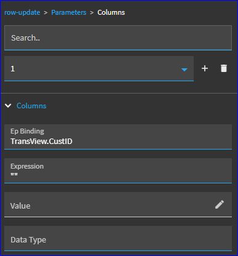The width and height of the screenshot is (238, 256).
Task: Focus the Value input field
Action: tap(118, 204)
